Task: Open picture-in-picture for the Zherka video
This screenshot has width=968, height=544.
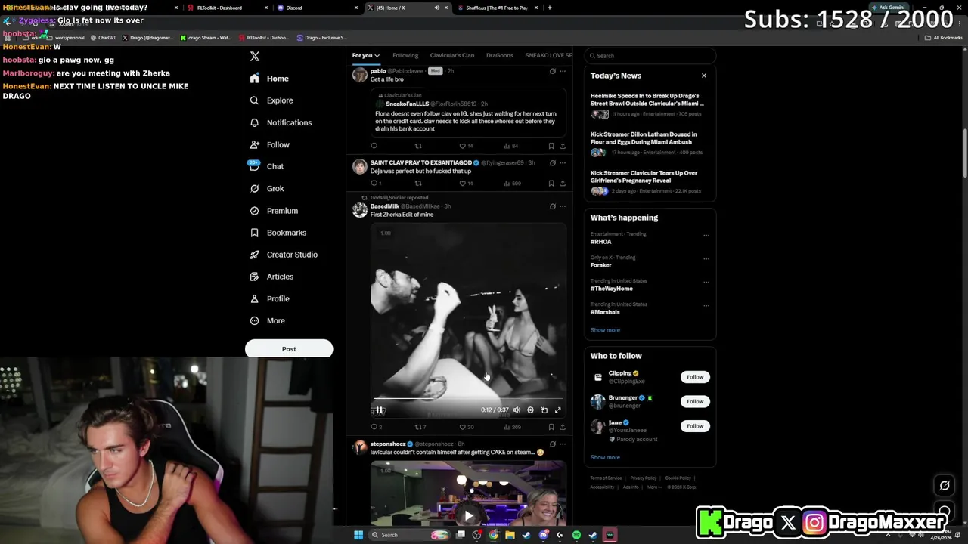Action: (544, 410)
